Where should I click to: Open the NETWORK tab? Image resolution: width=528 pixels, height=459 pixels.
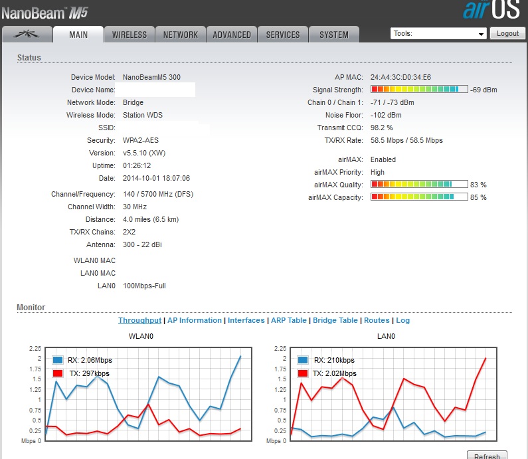(181, 35)
